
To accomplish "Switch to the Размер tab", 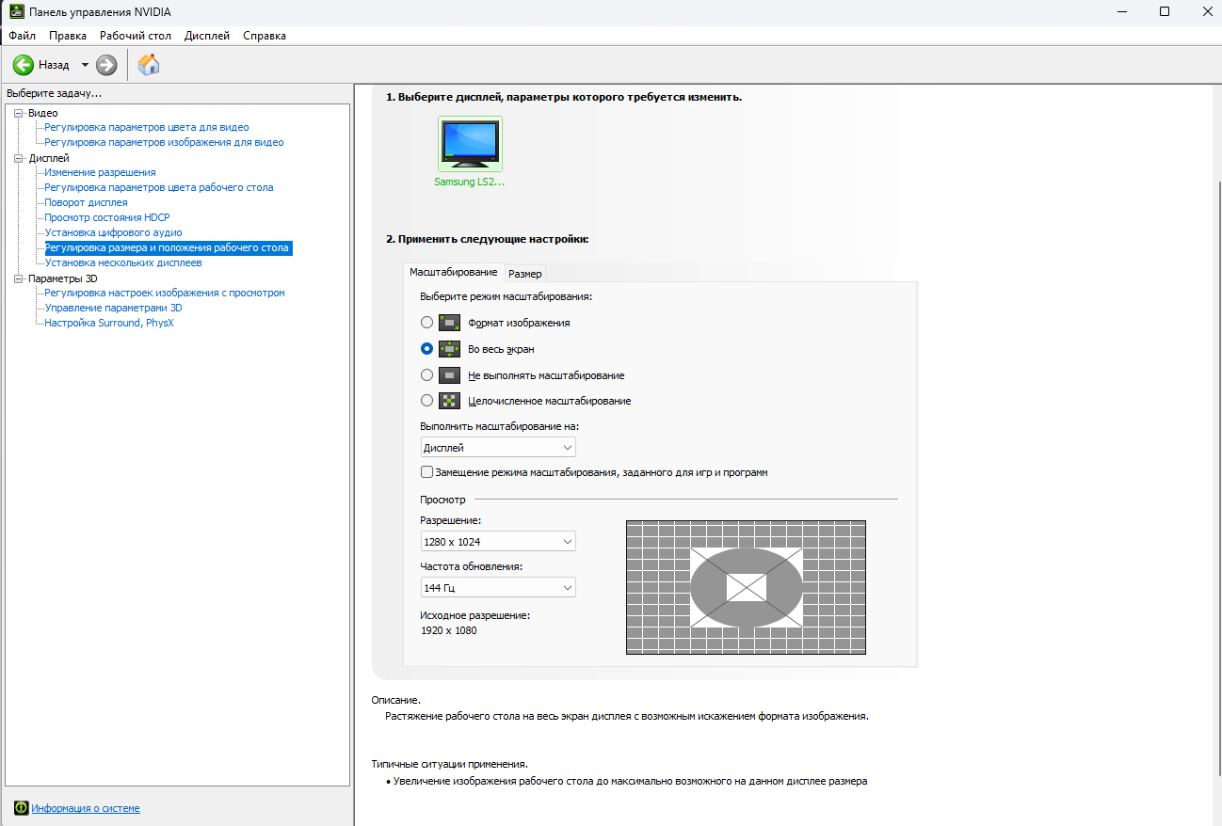I will point(525,274).
